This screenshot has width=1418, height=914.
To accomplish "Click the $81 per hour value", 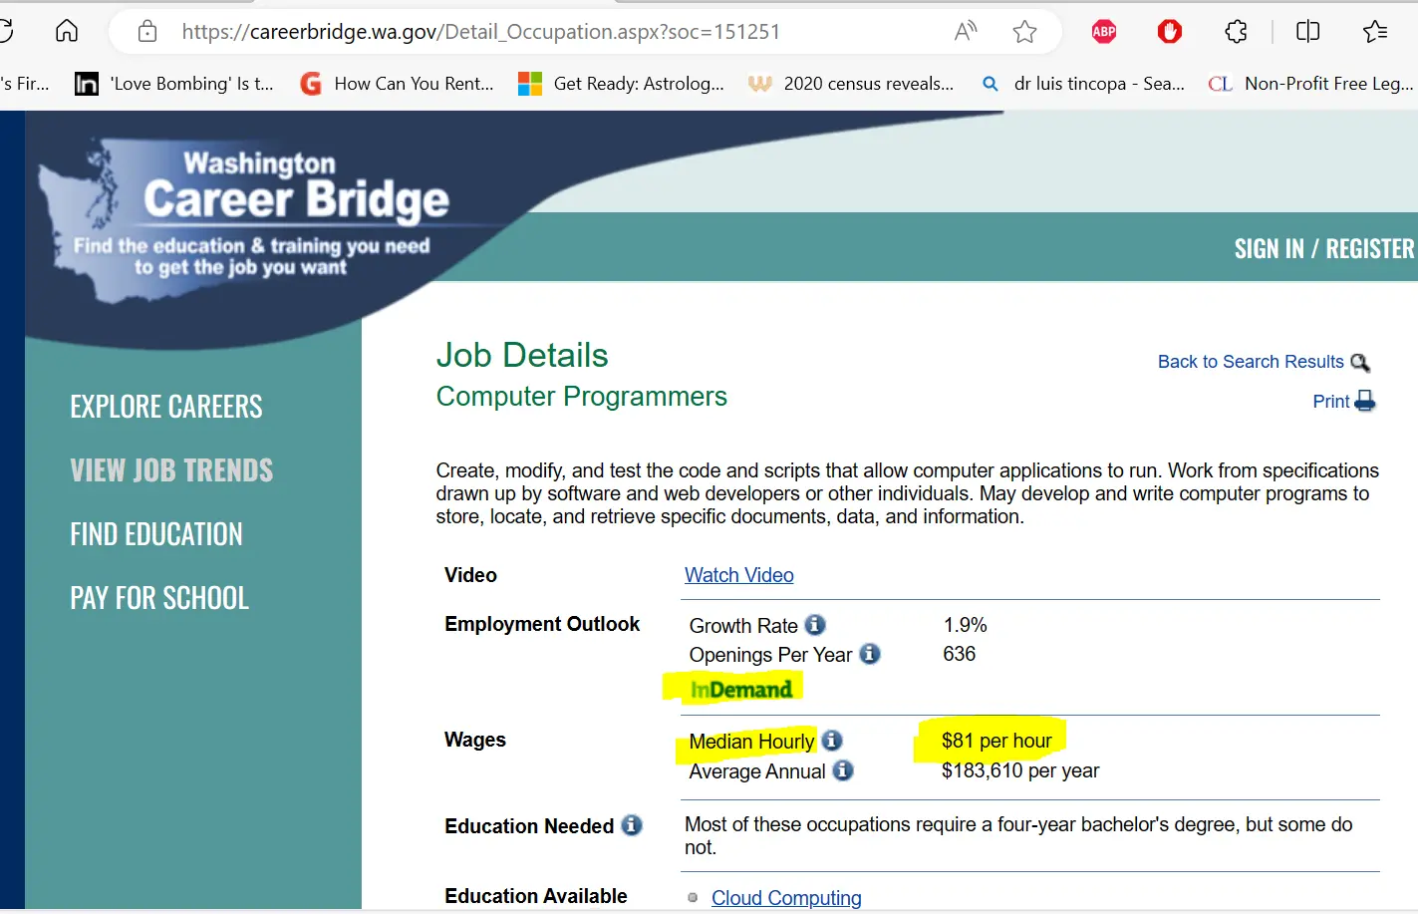I will [x=996, y=741].
